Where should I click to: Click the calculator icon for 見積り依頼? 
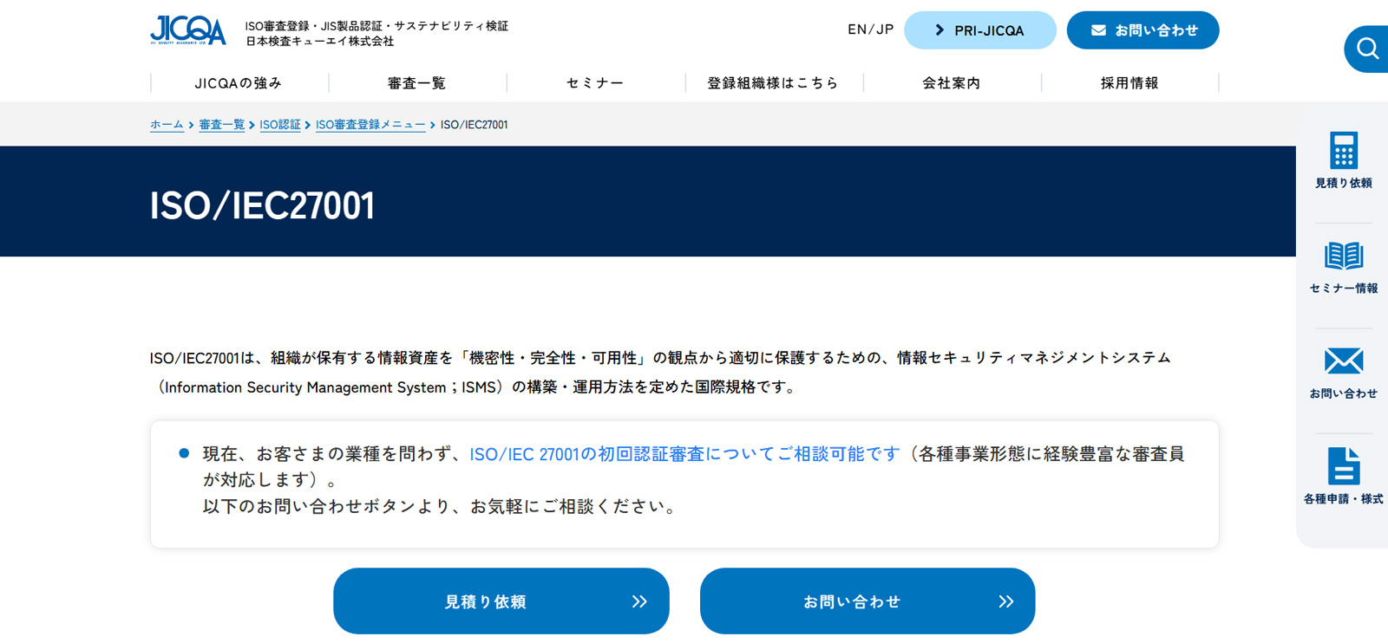click(x=1344, y=150)
